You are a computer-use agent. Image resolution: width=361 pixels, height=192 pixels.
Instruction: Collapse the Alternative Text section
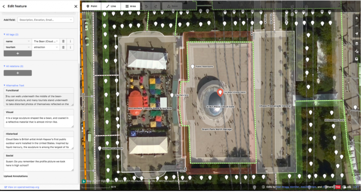pyautogui.click(x=14, y=85)
